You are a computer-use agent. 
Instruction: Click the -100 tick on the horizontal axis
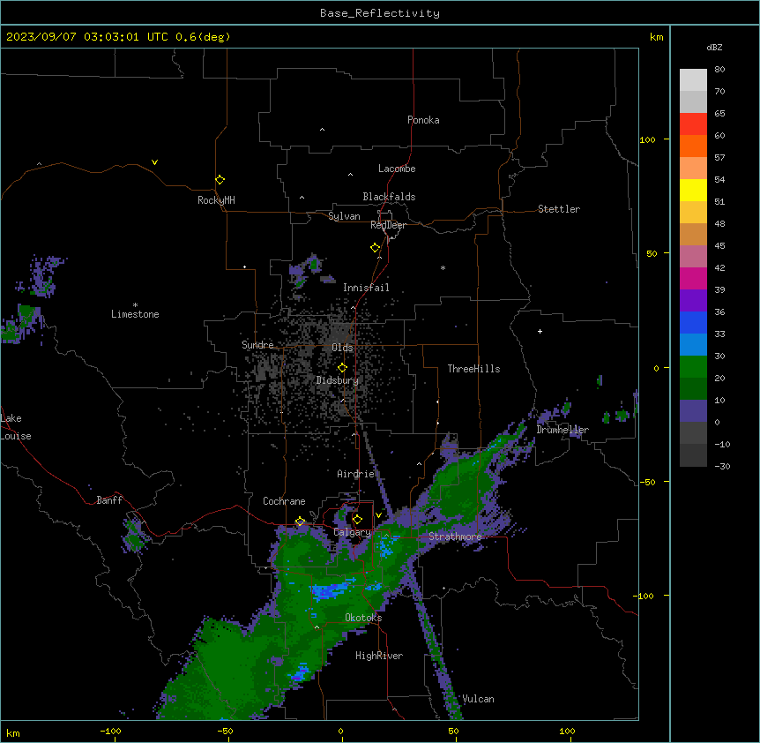(110, 731)
